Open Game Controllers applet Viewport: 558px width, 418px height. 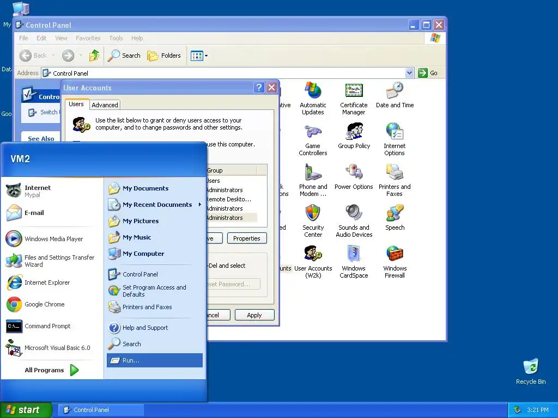click(313, 140)
